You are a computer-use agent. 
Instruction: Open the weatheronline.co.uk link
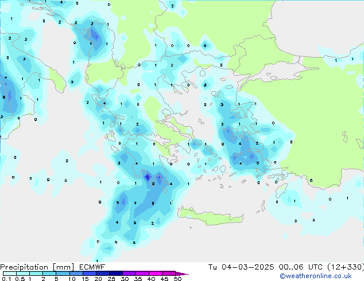pyautogui.click(x=316, y=276)
